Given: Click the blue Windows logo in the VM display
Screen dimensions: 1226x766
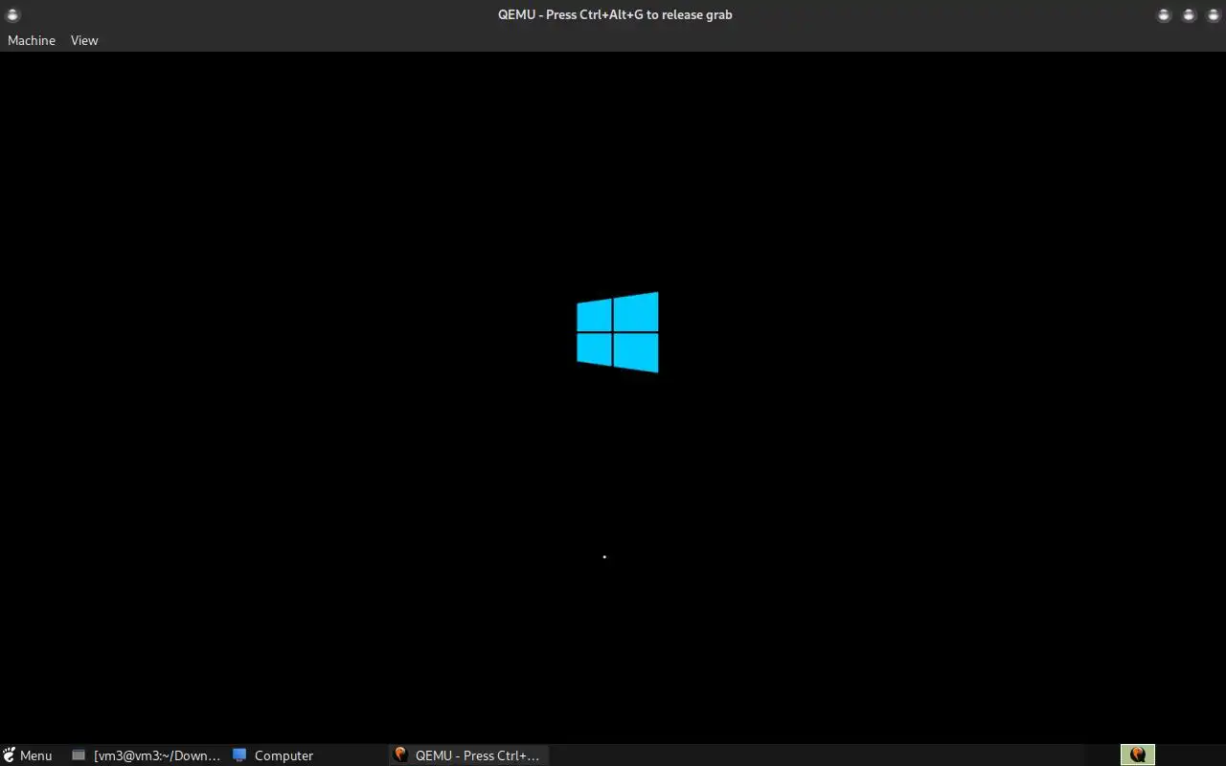Looking at the screenshot, I should coord(618,332).
